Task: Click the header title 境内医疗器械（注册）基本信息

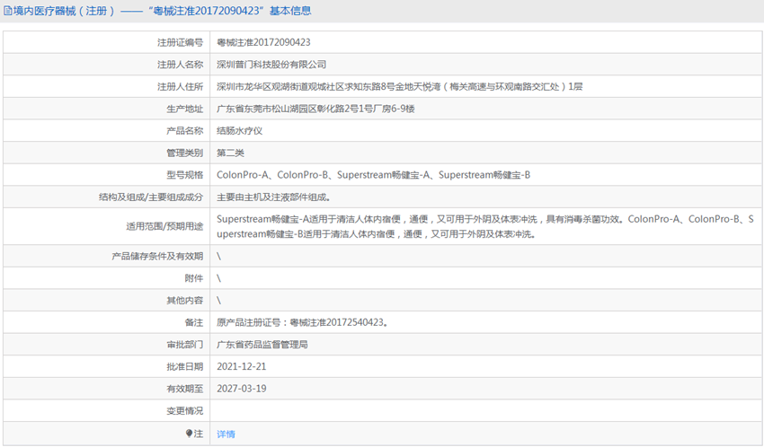Action: (163, 11)
